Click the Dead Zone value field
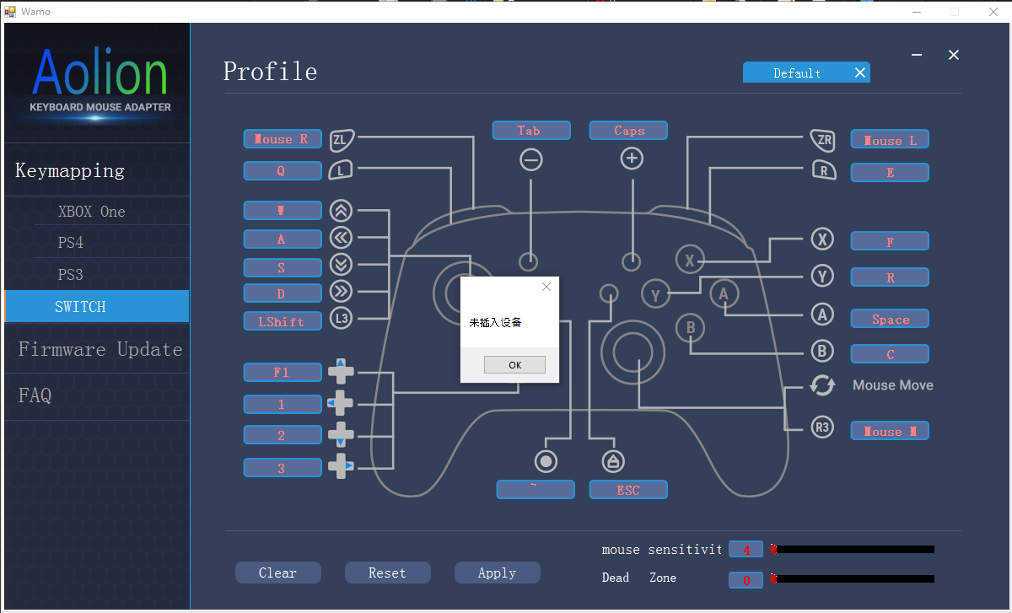The image size is (1012, 613). click(746, 579)
